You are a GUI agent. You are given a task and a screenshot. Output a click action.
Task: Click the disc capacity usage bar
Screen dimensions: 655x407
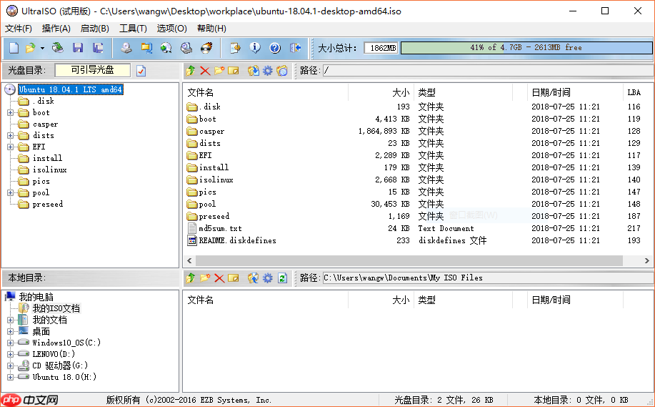(x=526, y=48)
